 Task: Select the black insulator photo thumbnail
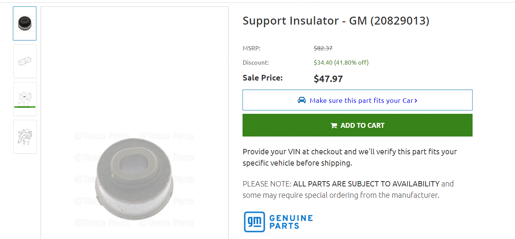click(25, 23)
